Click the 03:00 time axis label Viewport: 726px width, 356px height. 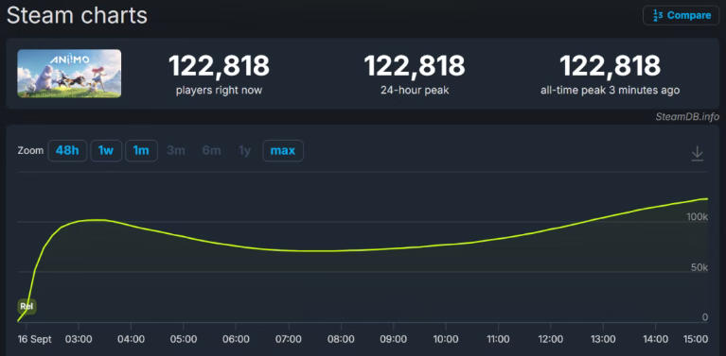click(x=79, y=339)
